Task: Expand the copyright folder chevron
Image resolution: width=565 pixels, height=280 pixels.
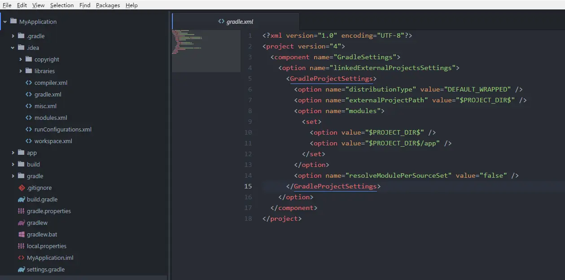Action: click(x=21, y=59)
